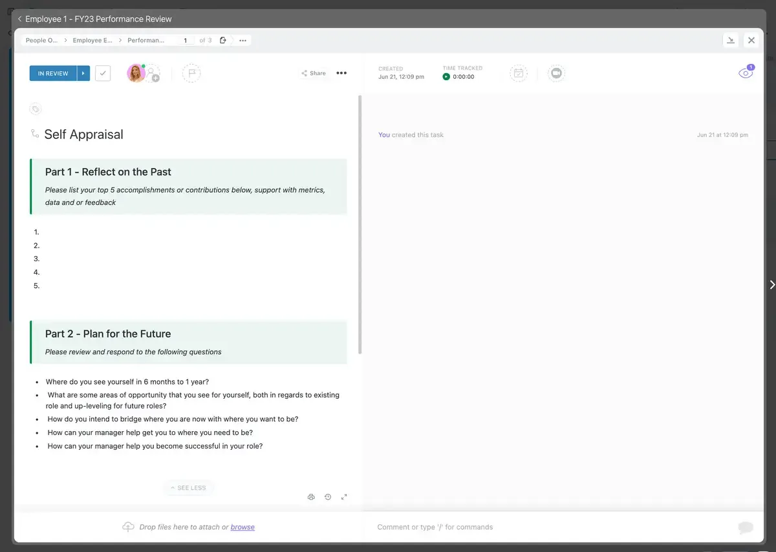Viewport: 776px width, 552px height.
Task: Click the assignee avatar
Action: 136,73
